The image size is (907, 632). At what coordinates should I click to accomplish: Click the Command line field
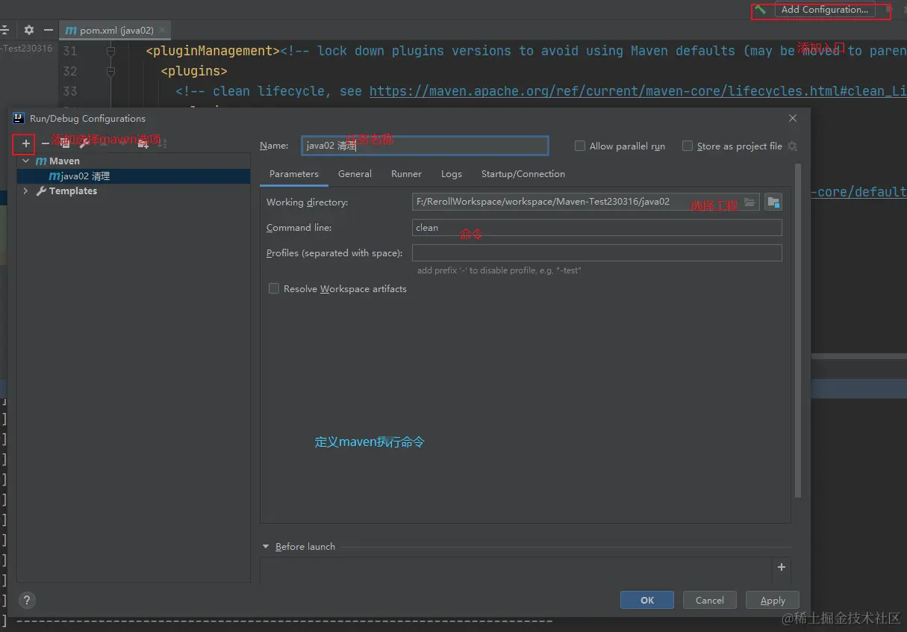[x=596, y=228]
